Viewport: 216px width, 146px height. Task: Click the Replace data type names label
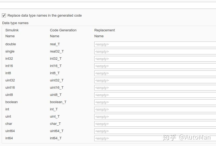pyautogui.click(x=45, y=16)
